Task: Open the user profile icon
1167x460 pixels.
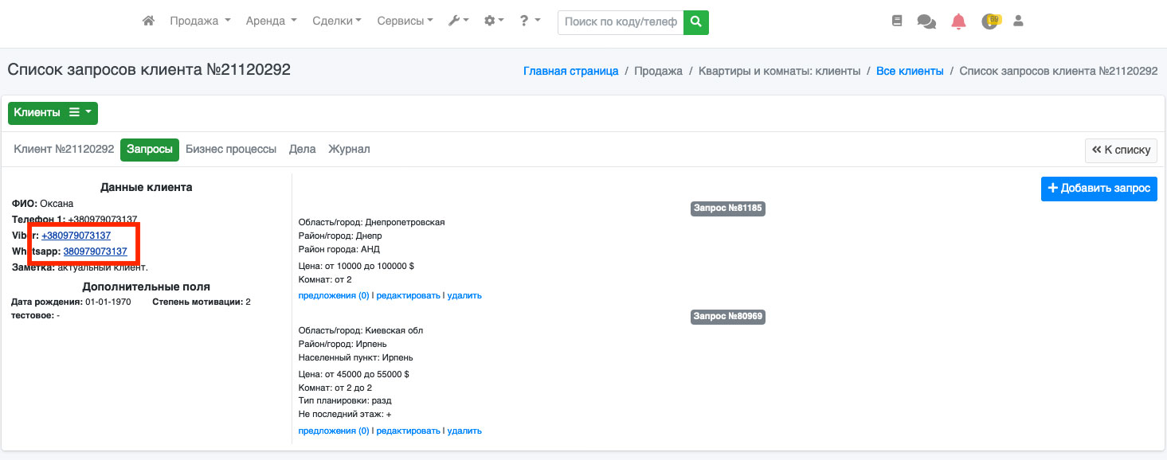Action: pyautogui.click(x=1018, y=21)
